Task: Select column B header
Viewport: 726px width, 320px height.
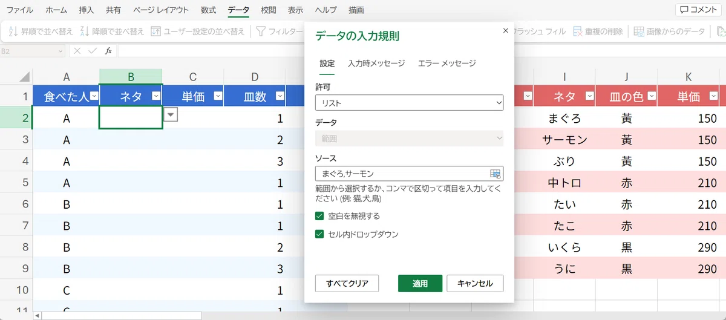Action: (131, 76)
